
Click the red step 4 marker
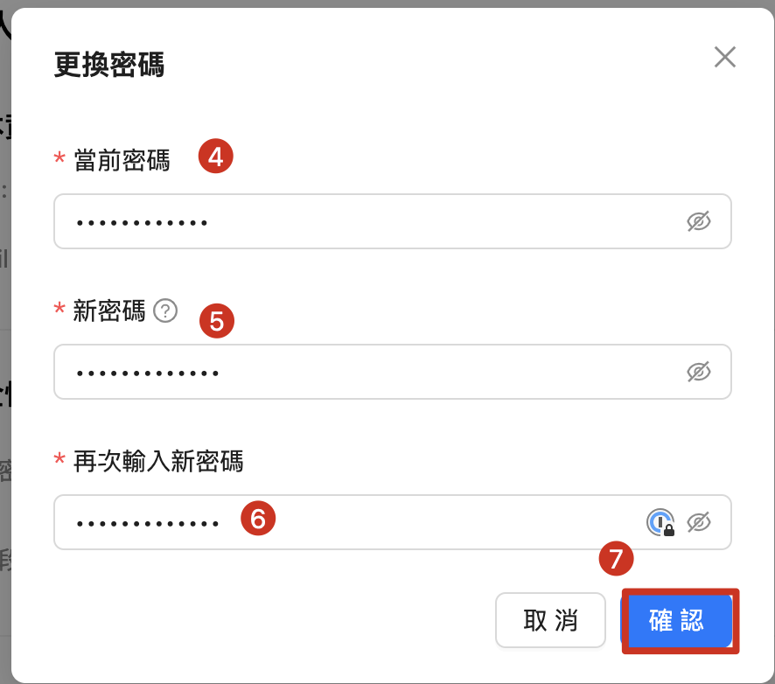[215, 157]
